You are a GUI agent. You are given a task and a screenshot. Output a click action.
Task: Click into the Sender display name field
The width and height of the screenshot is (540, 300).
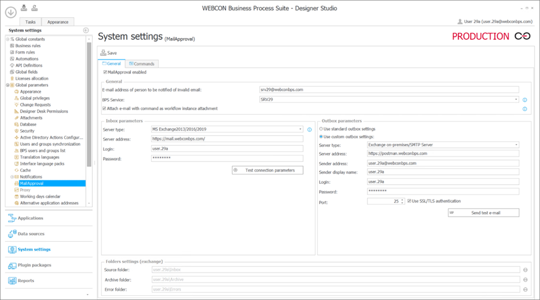pos(442,172)
